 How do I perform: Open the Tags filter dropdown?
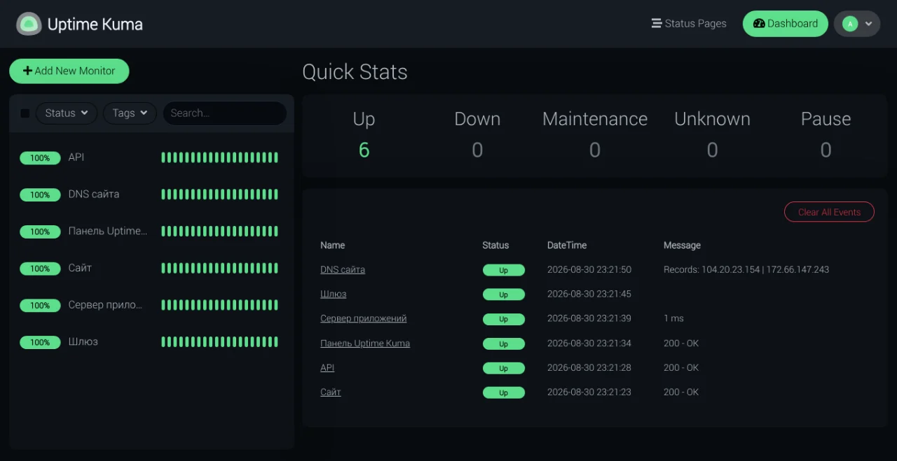click(x=130, y=113)
